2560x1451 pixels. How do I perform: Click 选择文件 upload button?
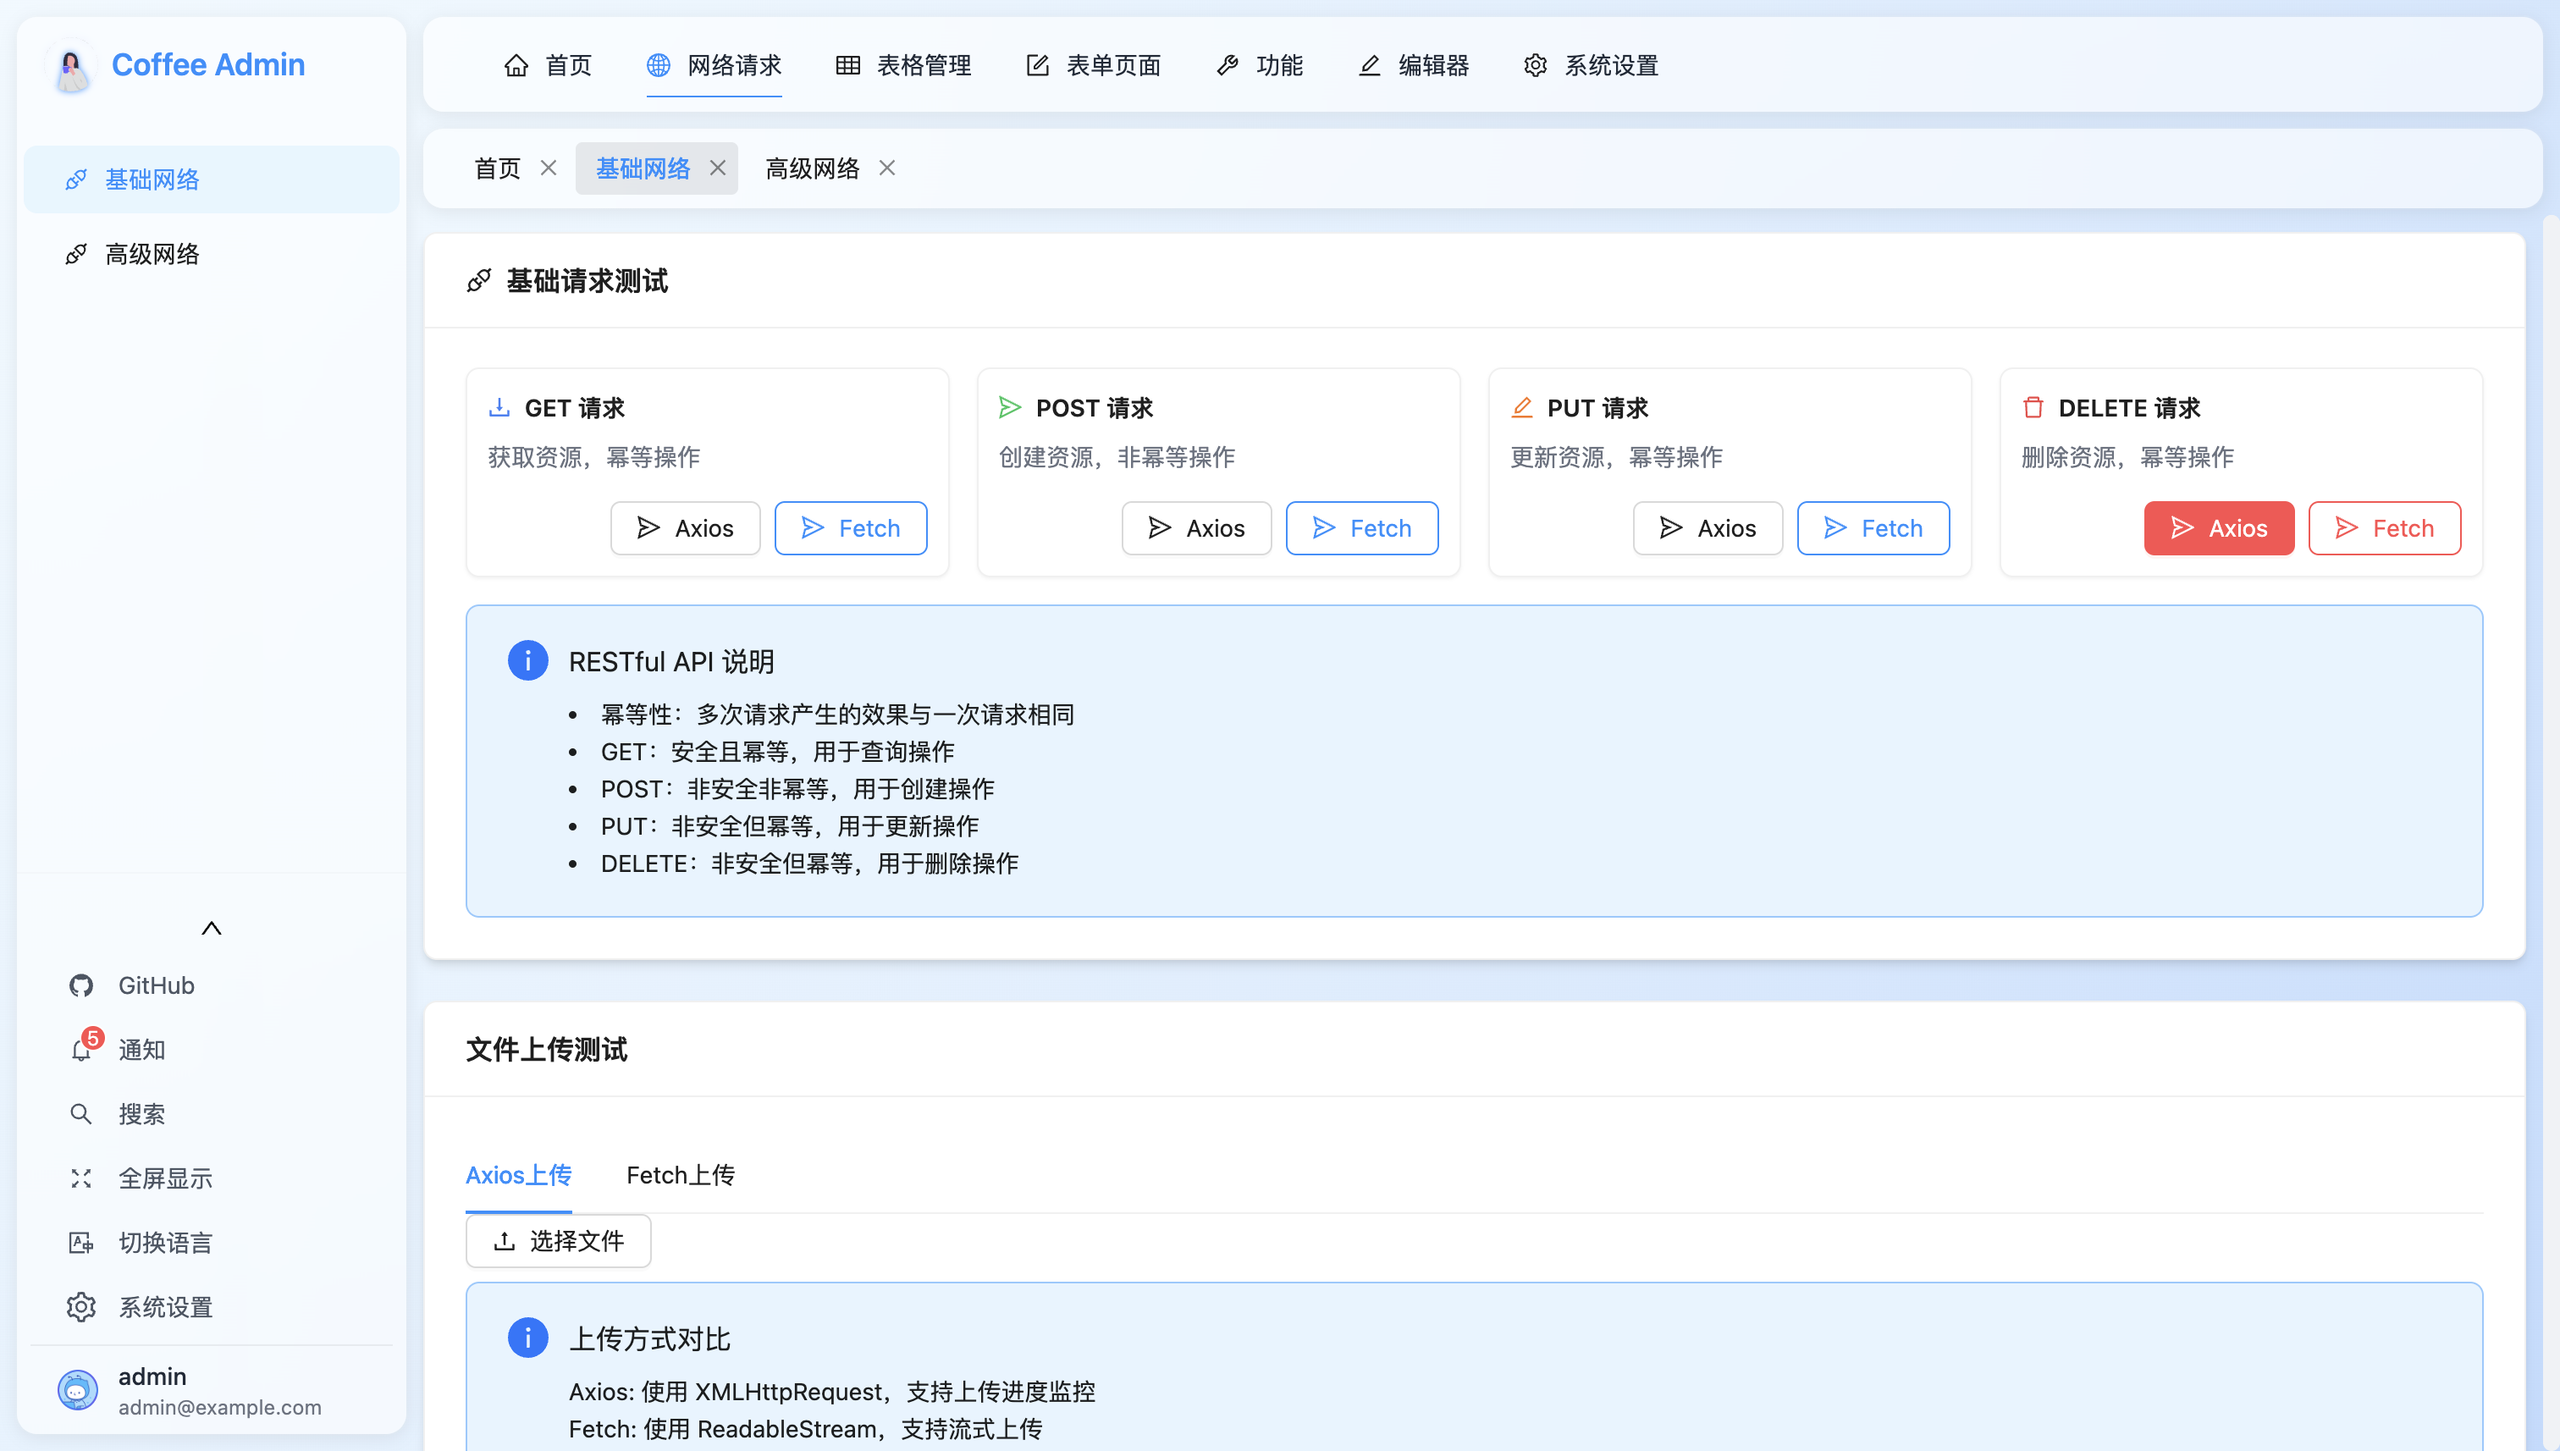(558, 1241)
